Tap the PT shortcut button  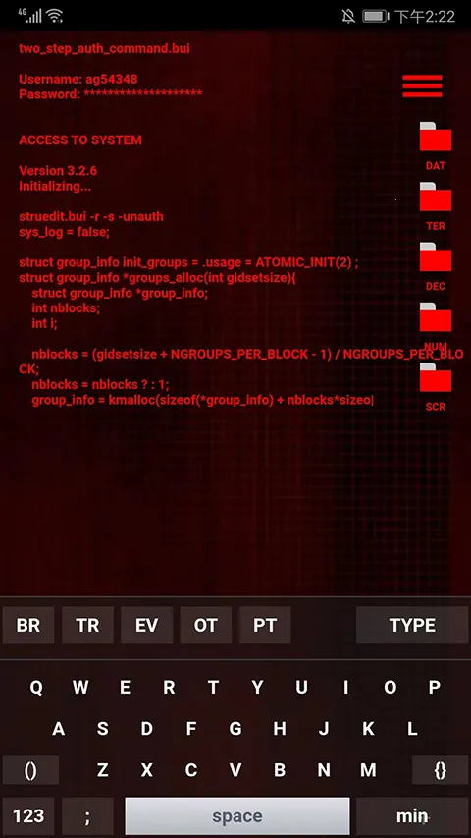pyautogui.click(x=265, y=625)
